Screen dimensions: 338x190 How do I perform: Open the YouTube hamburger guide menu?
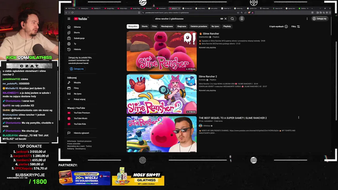69,19
